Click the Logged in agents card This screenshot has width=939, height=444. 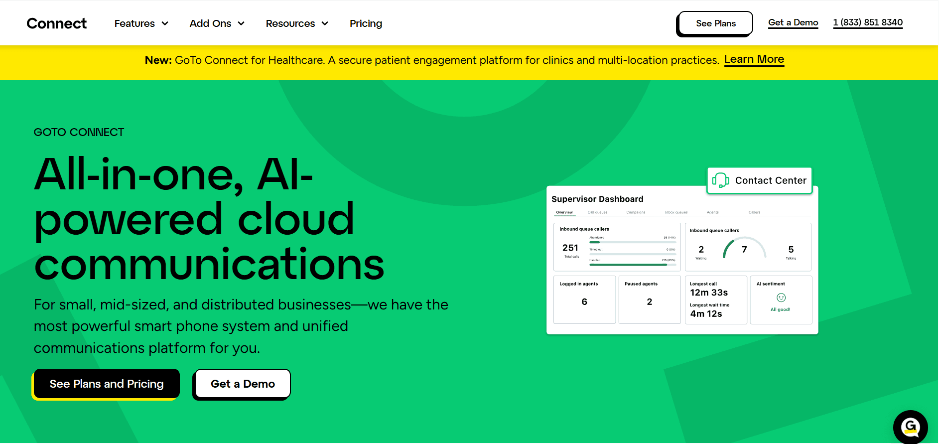coord(584,299)
